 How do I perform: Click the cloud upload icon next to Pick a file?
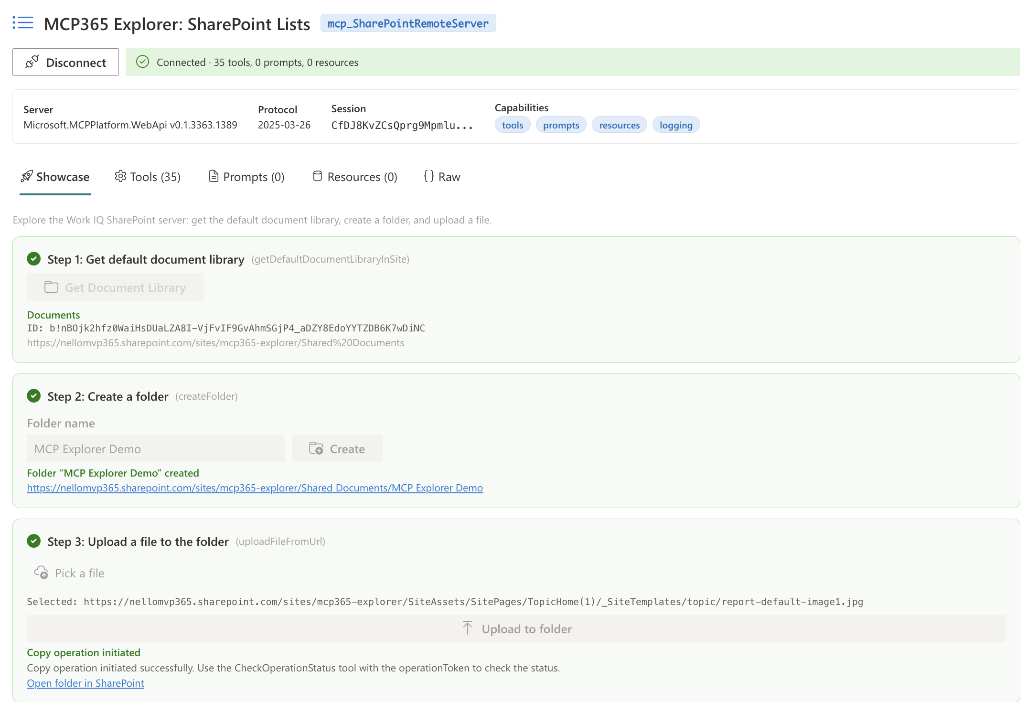[41, 572]
